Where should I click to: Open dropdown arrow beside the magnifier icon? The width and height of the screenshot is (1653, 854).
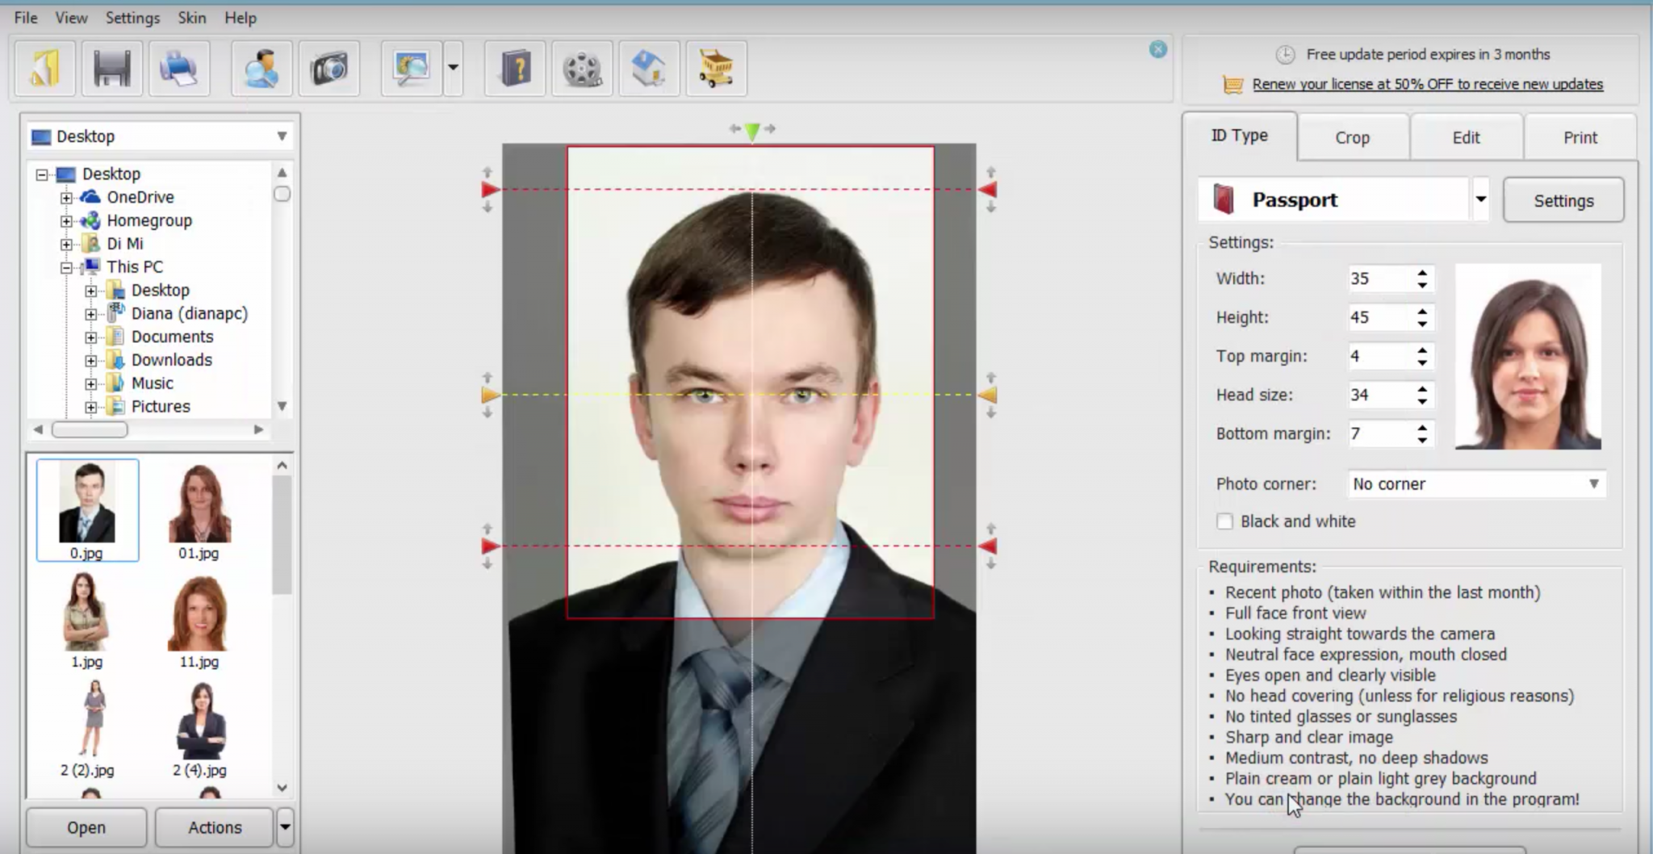(x=454, y=69)
